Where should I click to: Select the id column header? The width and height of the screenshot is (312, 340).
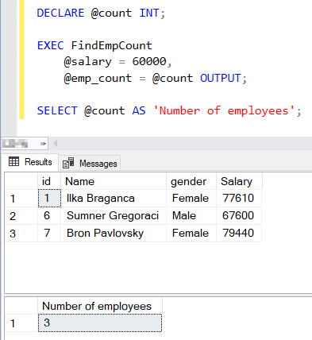pos(49,181)
